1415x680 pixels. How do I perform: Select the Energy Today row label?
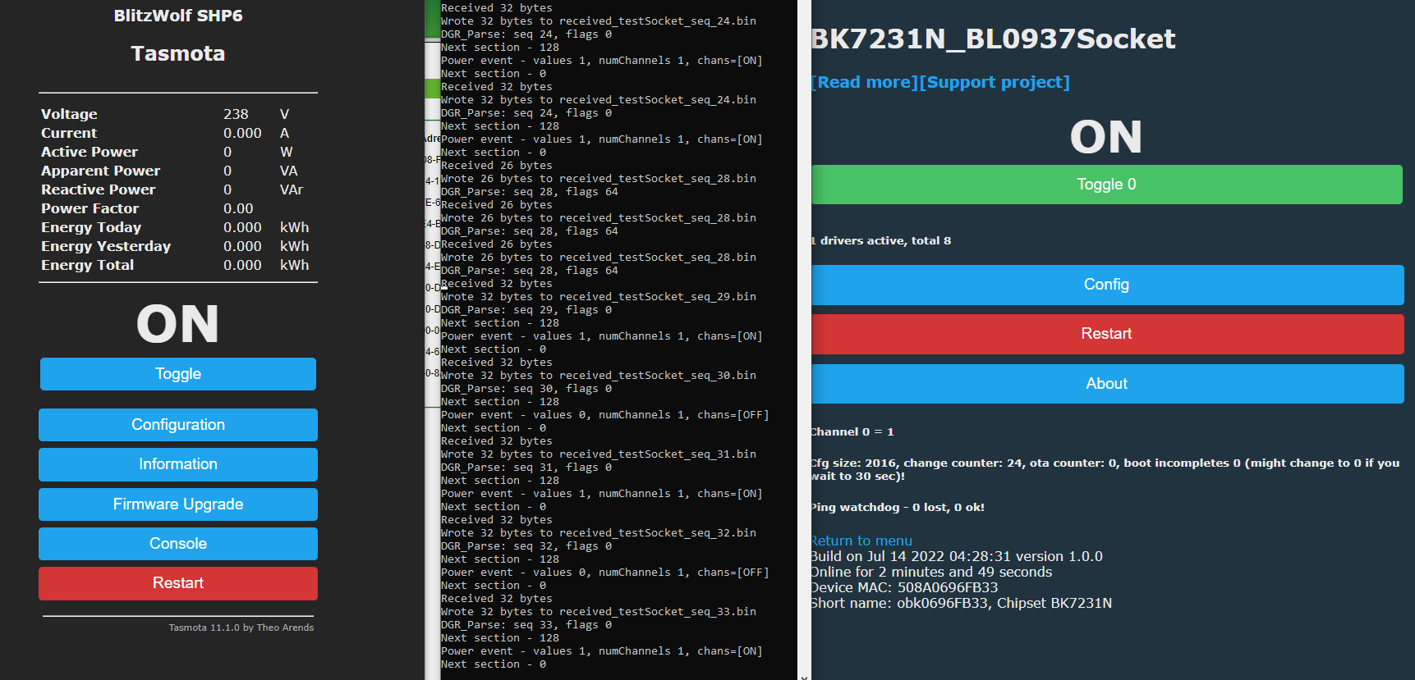click(91, 227)
